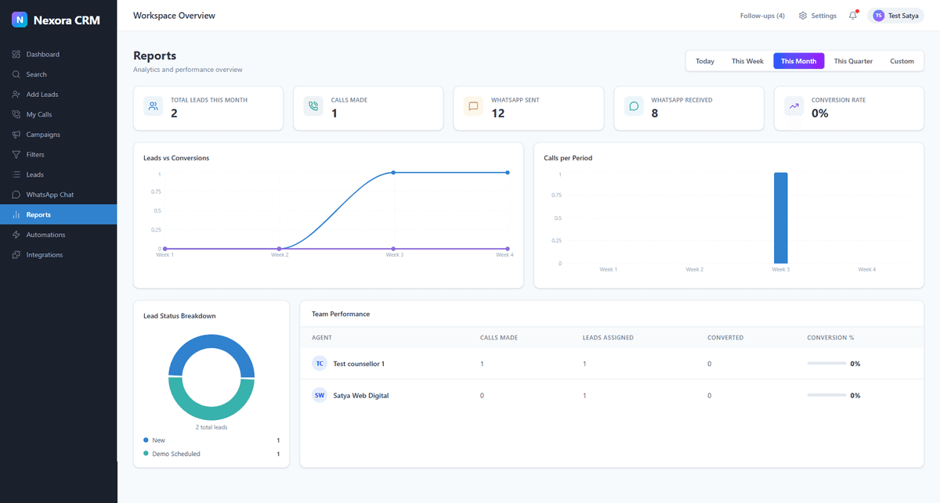Click the Calls Made column header

(x=499, y=338)
